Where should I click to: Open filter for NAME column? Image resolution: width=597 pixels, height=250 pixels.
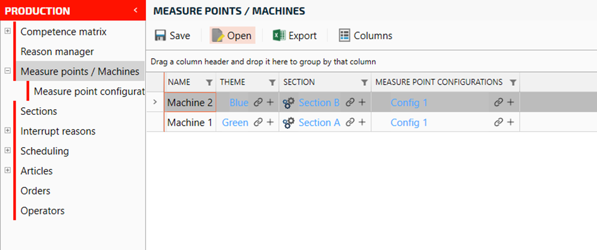[x=209, y=82]
